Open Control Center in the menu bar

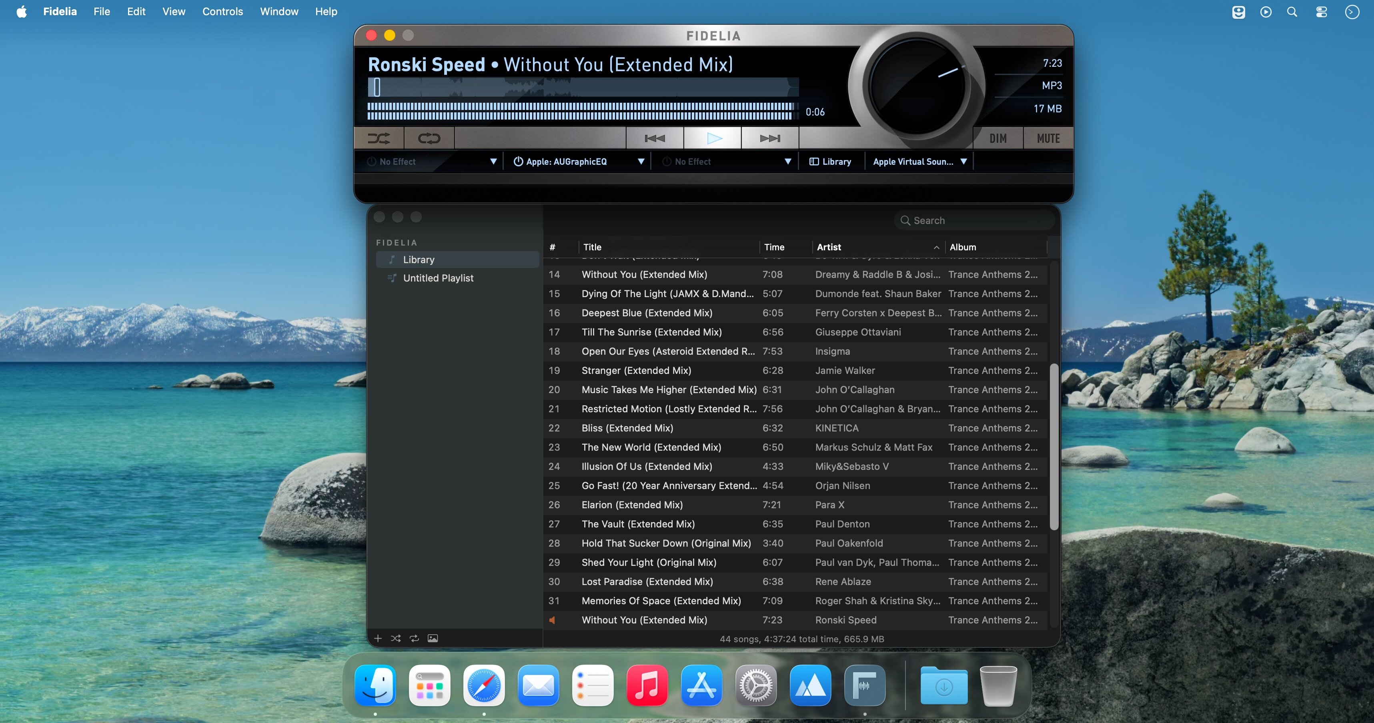click(x=1321, y=12)
